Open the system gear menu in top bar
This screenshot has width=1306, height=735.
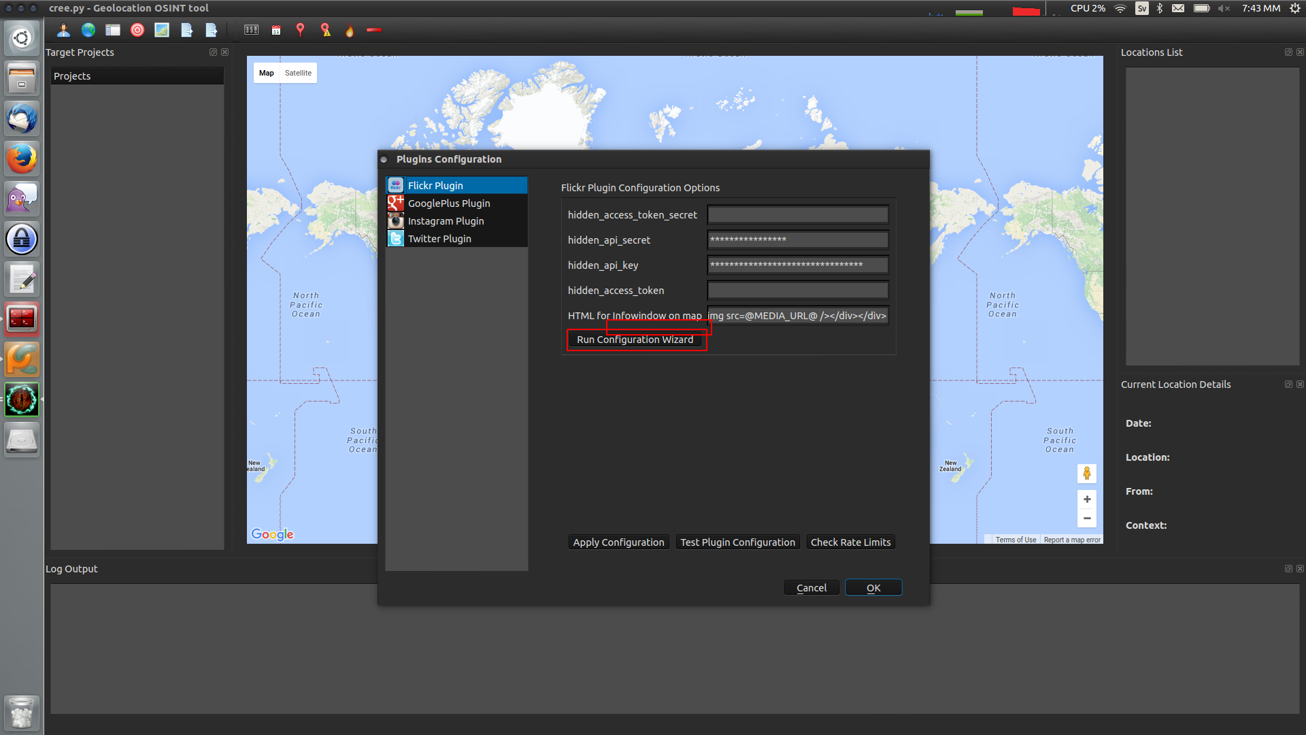(x=1295, y=8)
